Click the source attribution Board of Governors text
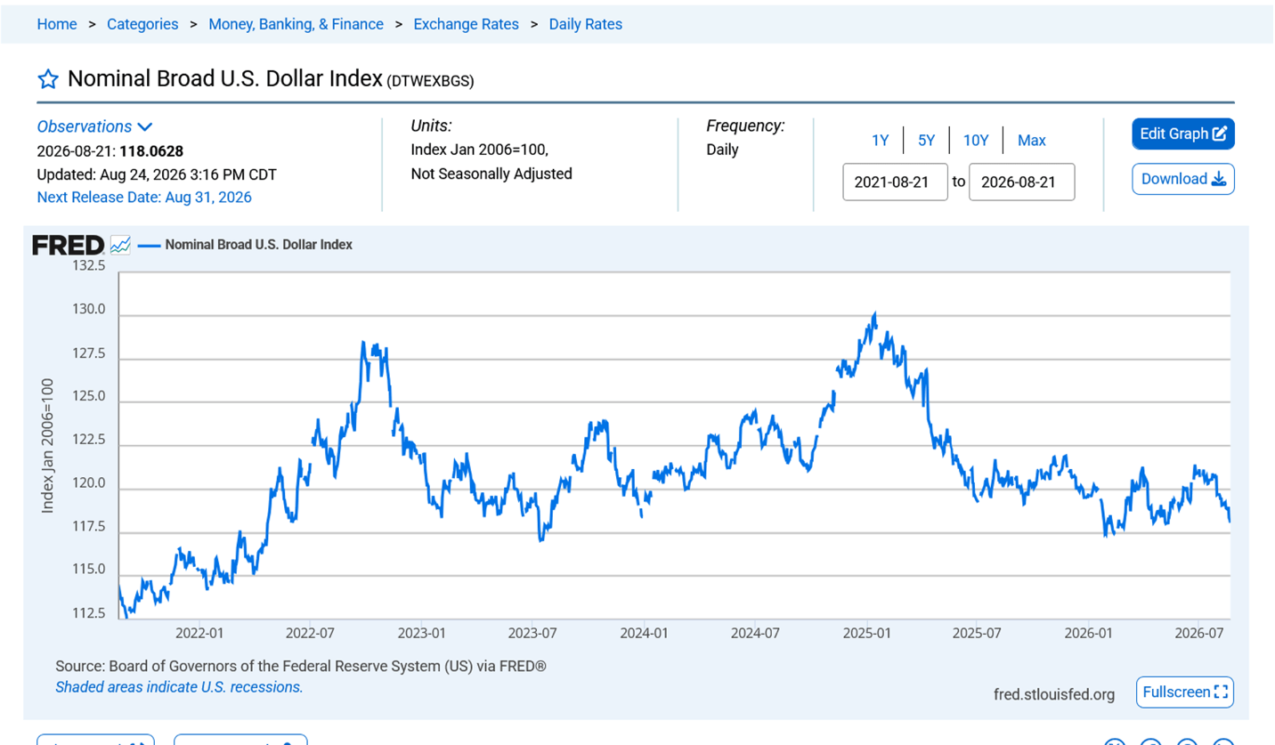The image size is (1275, 745). coord(300,666)
